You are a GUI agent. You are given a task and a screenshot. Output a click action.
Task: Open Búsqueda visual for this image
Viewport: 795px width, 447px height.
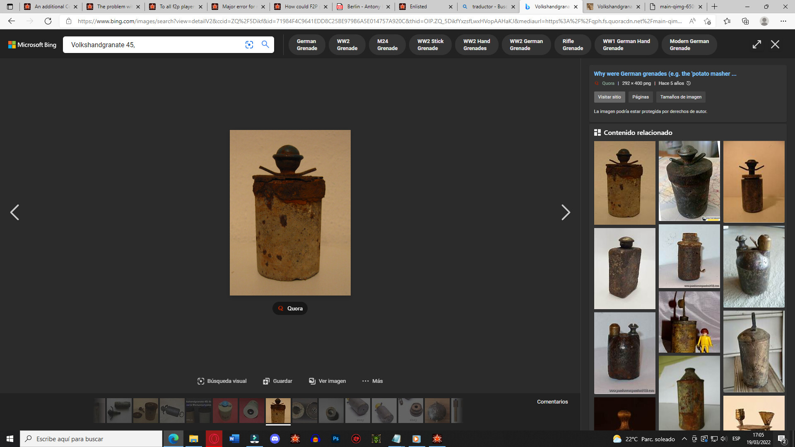tap(222, 381)
